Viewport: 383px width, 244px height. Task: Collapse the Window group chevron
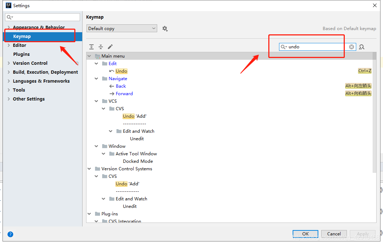tap(96, 146)
